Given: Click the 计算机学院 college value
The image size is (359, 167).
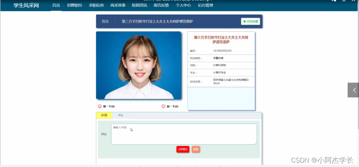Looking at the screenshot, I should [219, 65].
